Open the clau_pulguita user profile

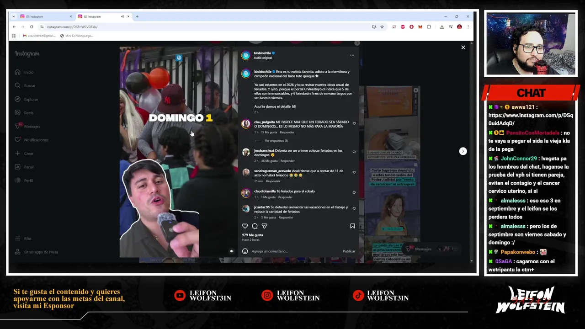pos(264,122)
